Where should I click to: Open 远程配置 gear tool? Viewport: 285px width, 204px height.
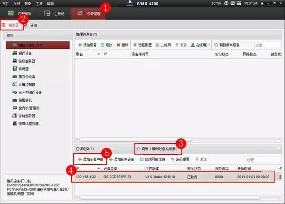coord(134,45)
